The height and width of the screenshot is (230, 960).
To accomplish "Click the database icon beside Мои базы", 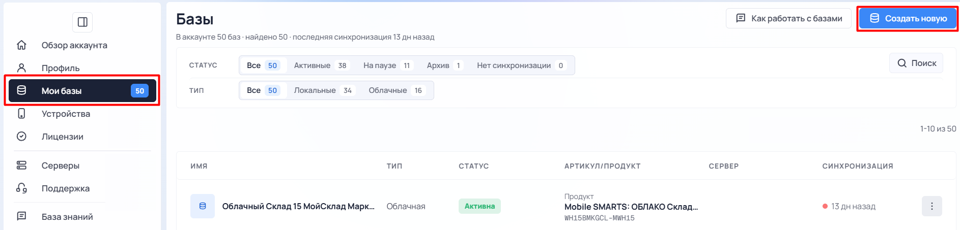I will pos(21,90).
